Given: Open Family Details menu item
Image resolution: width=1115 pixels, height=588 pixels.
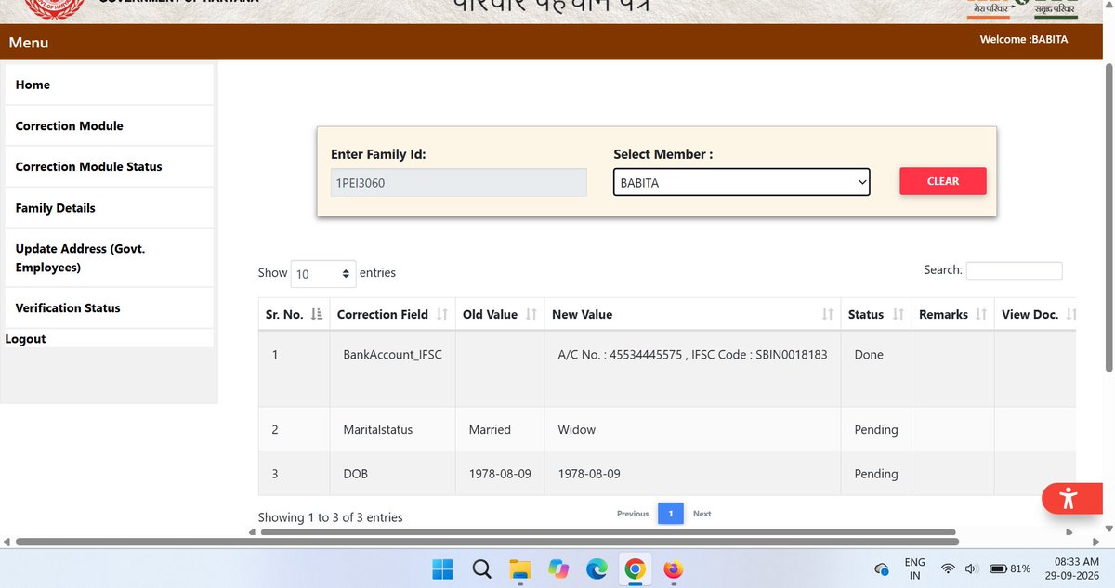Looking at the screenshot, I should pyautogui.click(x=109, y=208).
